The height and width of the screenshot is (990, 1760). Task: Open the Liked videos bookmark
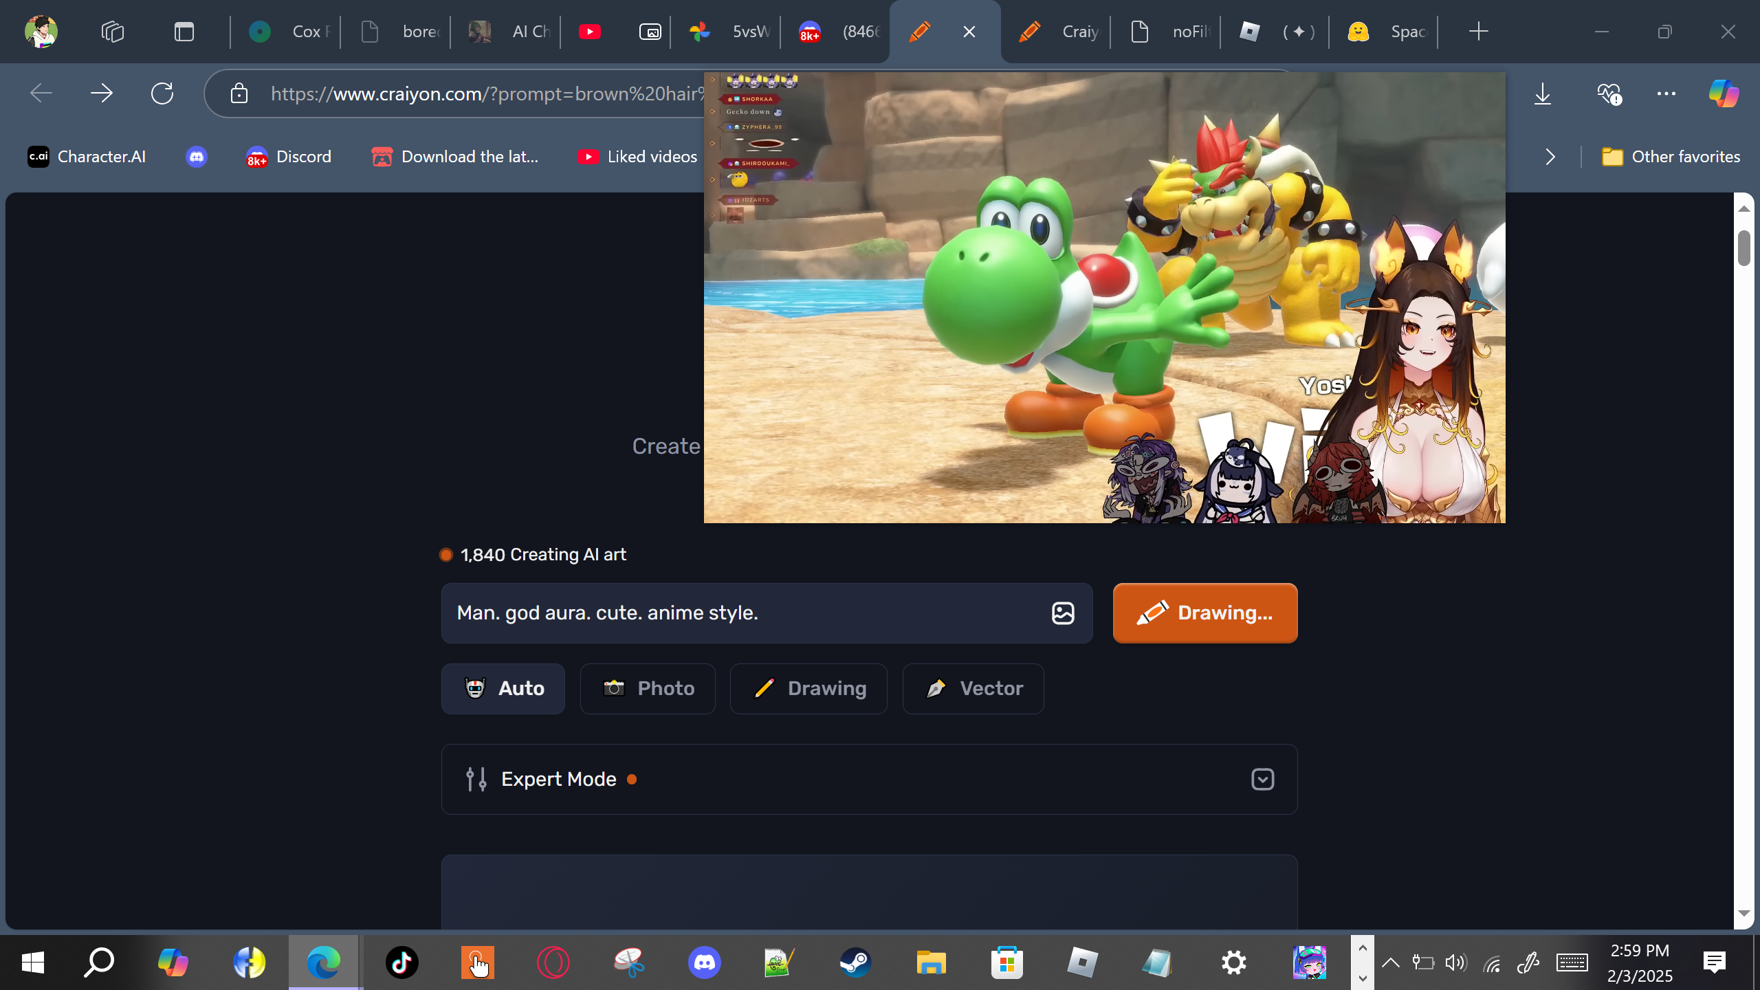(x=638, y=157)
